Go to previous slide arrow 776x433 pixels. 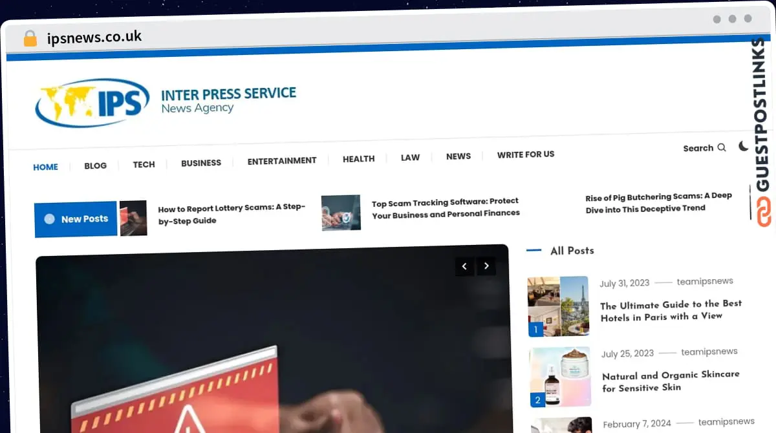464,266
